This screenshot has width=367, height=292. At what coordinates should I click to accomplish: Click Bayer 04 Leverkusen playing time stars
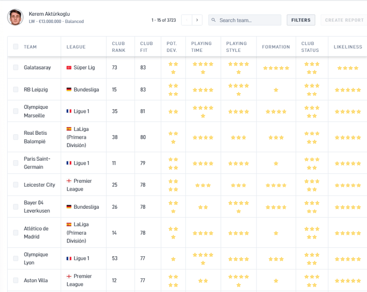pos(203,207)
